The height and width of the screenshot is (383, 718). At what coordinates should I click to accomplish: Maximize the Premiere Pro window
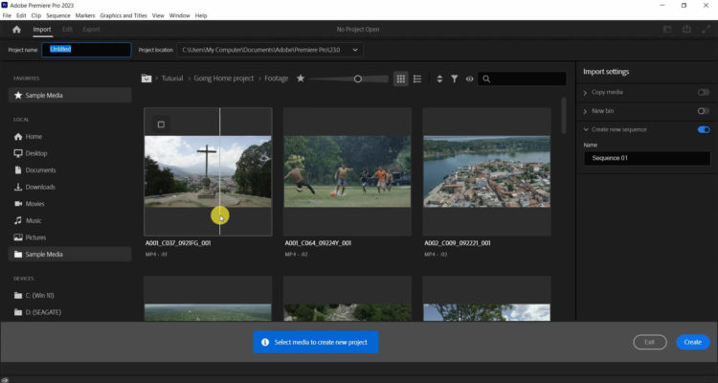[x=684, y=6]
